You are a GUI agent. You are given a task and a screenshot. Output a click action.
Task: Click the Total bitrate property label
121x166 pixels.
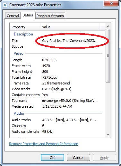click(x=21, y=77)
